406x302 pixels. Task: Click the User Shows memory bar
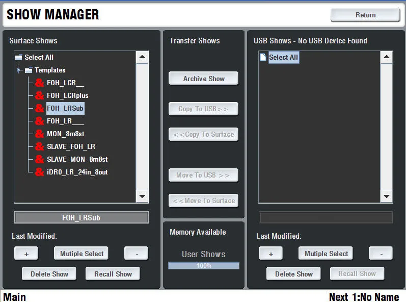[x=204, y=266]
